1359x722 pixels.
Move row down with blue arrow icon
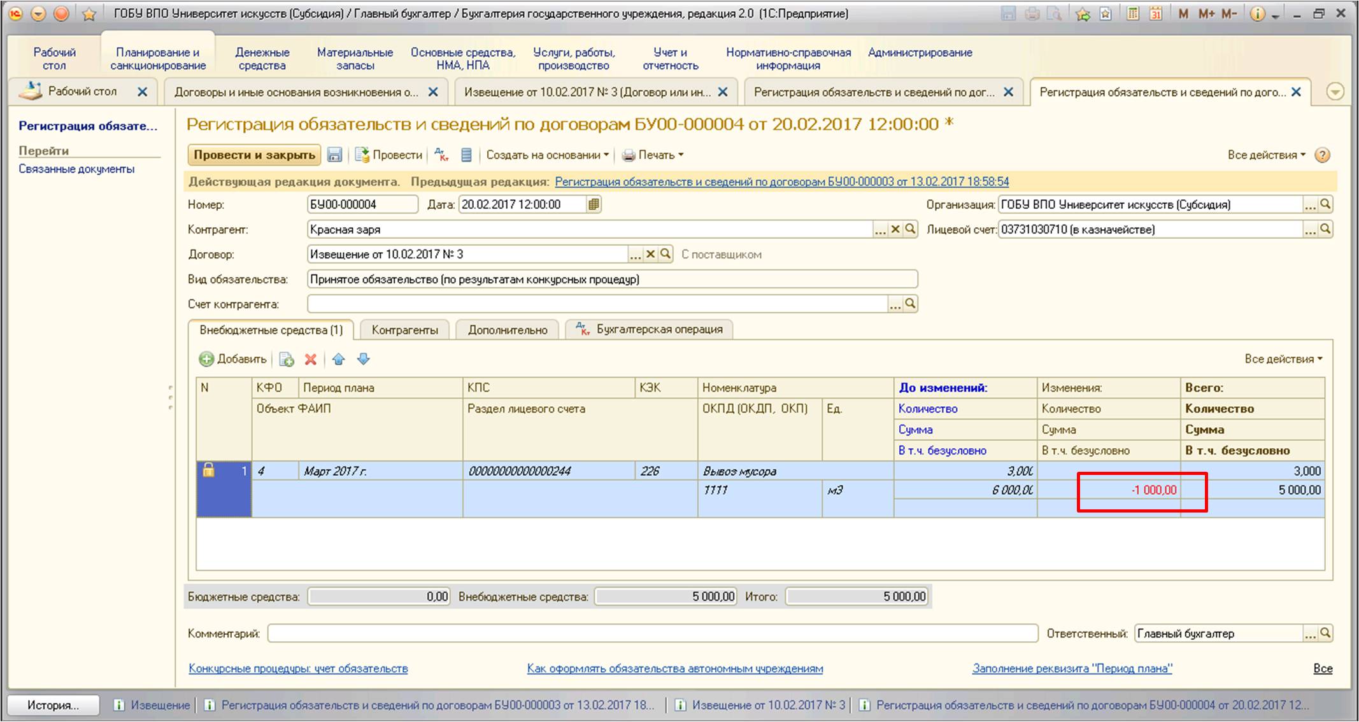pos(363,359)
